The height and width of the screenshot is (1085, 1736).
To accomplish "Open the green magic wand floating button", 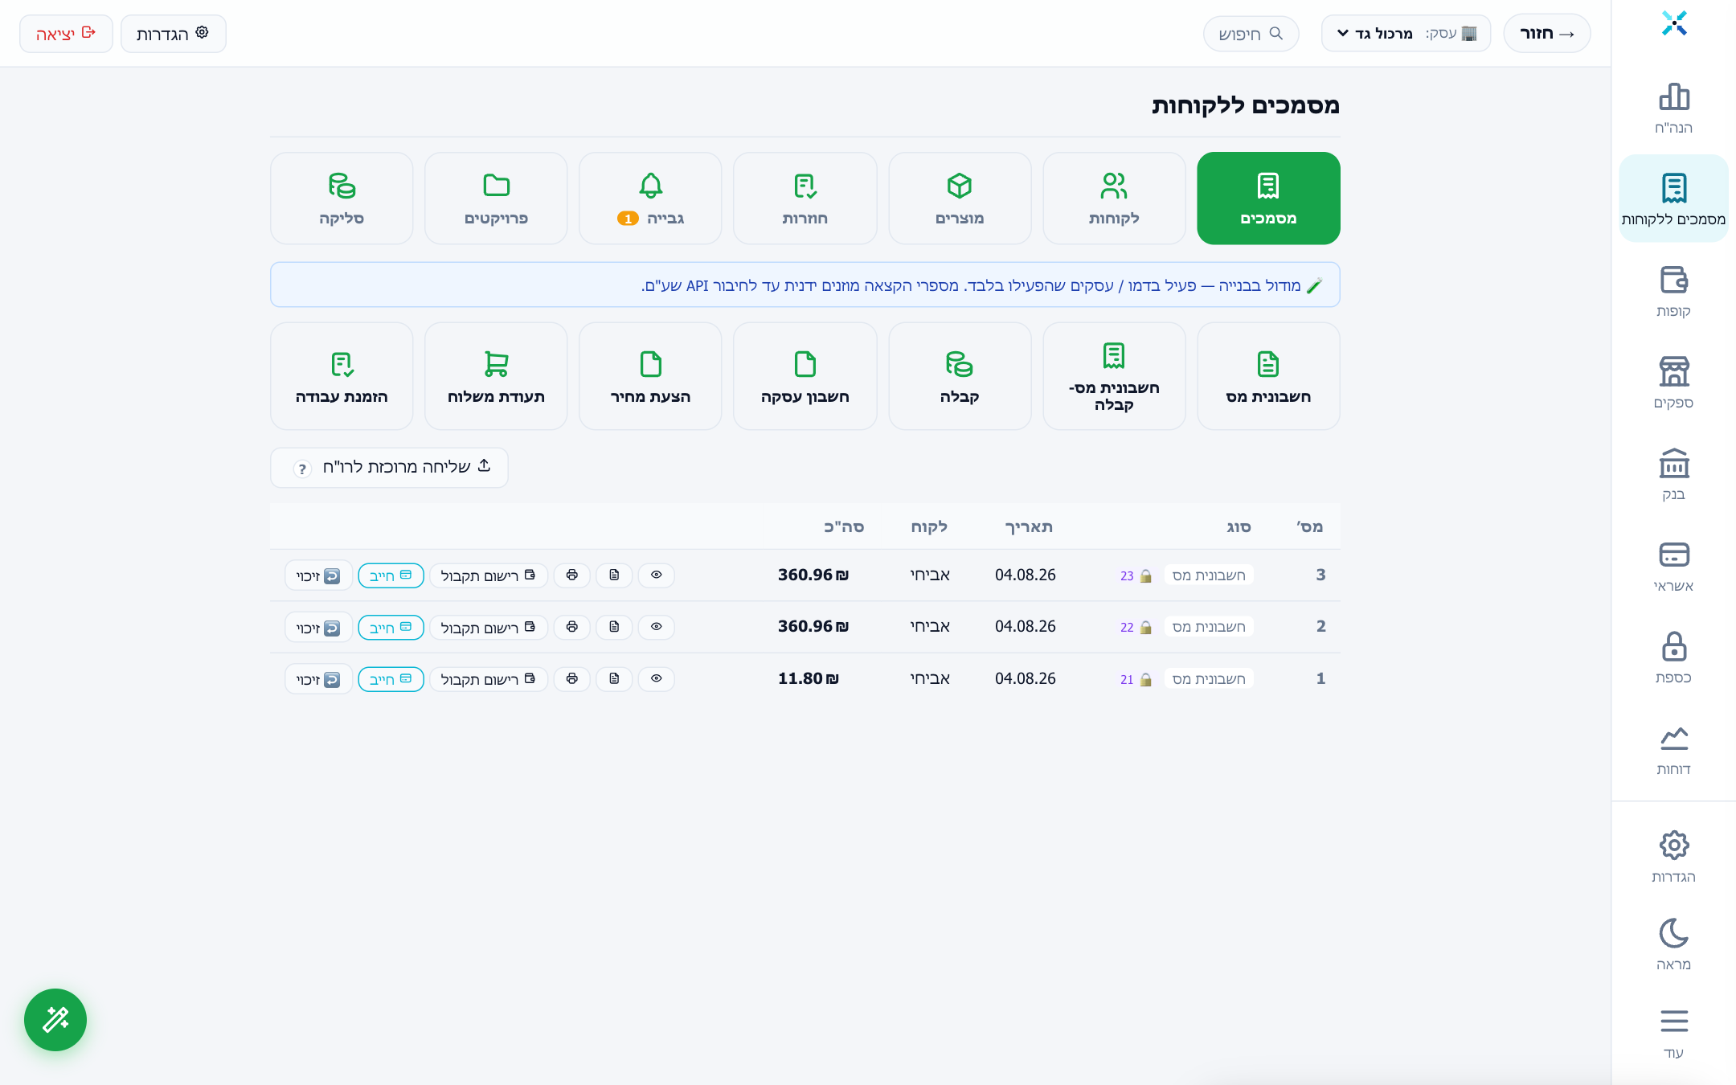I will 55,1020.
